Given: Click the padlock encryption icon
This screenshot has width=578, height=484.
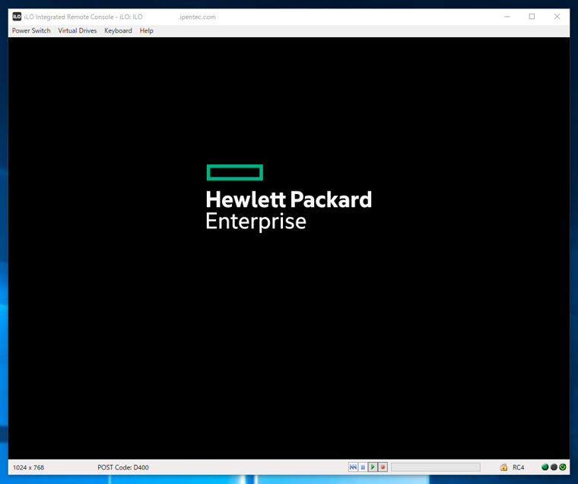Looking at the screenshot, I should pos(503,467).
